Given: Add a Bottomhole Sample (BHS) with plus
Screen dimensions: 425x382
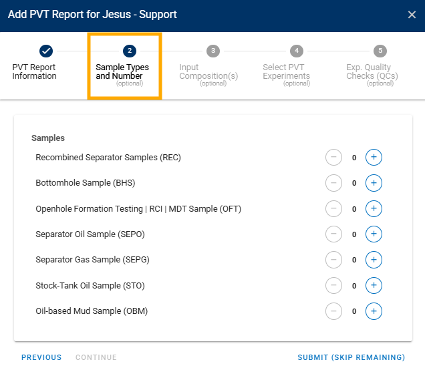Looking at the screenshot, I should [x=374, y=183].
